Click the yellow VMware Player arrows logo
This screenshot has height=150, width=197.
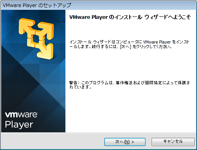[36, 38]
